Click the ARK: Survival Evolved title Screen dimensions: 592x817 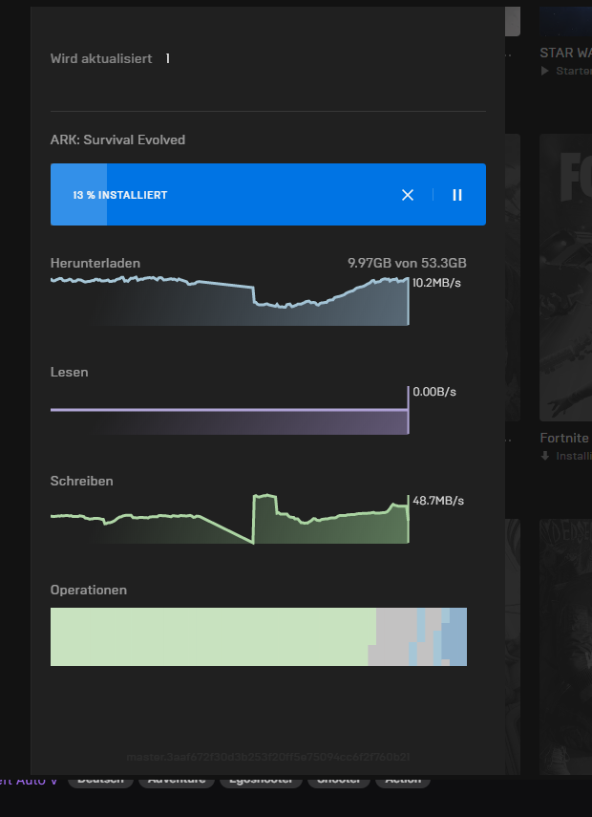coord(117,140)
